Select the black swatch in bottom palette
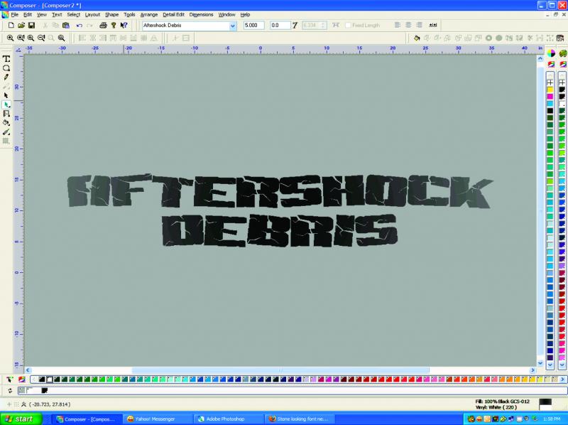The width and height of the screenshot is (568, 425). click(x=42, y=380)
